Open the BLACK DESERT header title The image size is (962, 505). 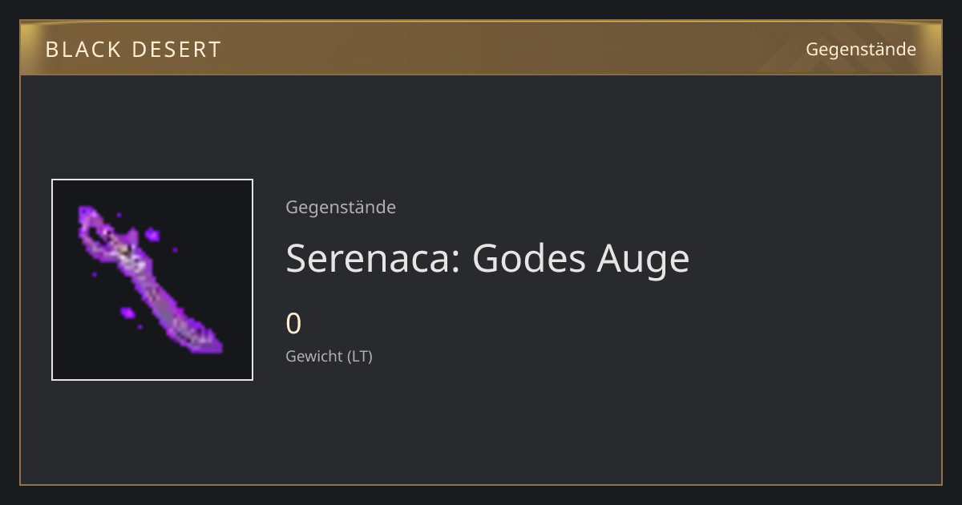[x=133, y=50]
